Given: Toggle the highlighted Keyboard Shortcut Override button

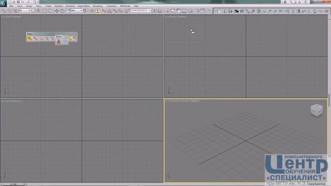Looking at the screenshot, I should coord(98,10).
